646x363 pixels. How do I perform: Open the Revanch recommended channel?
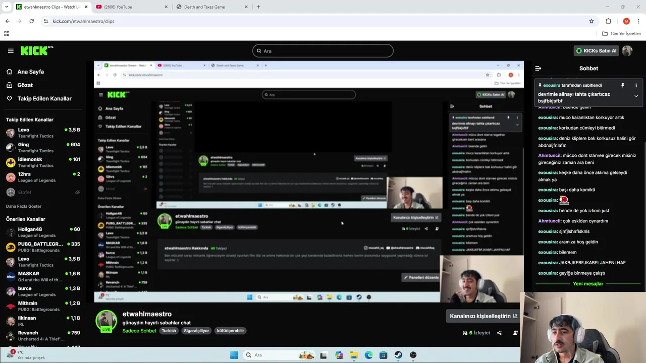(43, 336)
